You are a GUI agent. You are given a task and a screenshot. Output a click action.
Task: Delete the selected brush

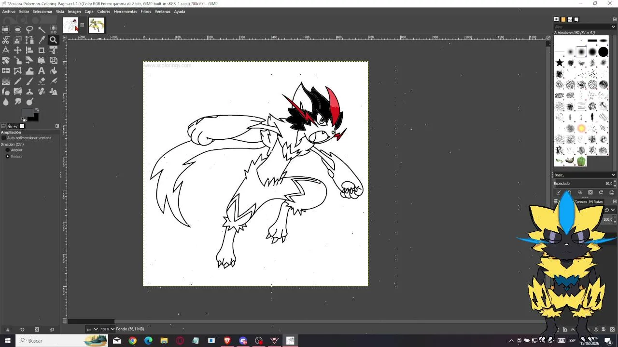coord(590,192)
